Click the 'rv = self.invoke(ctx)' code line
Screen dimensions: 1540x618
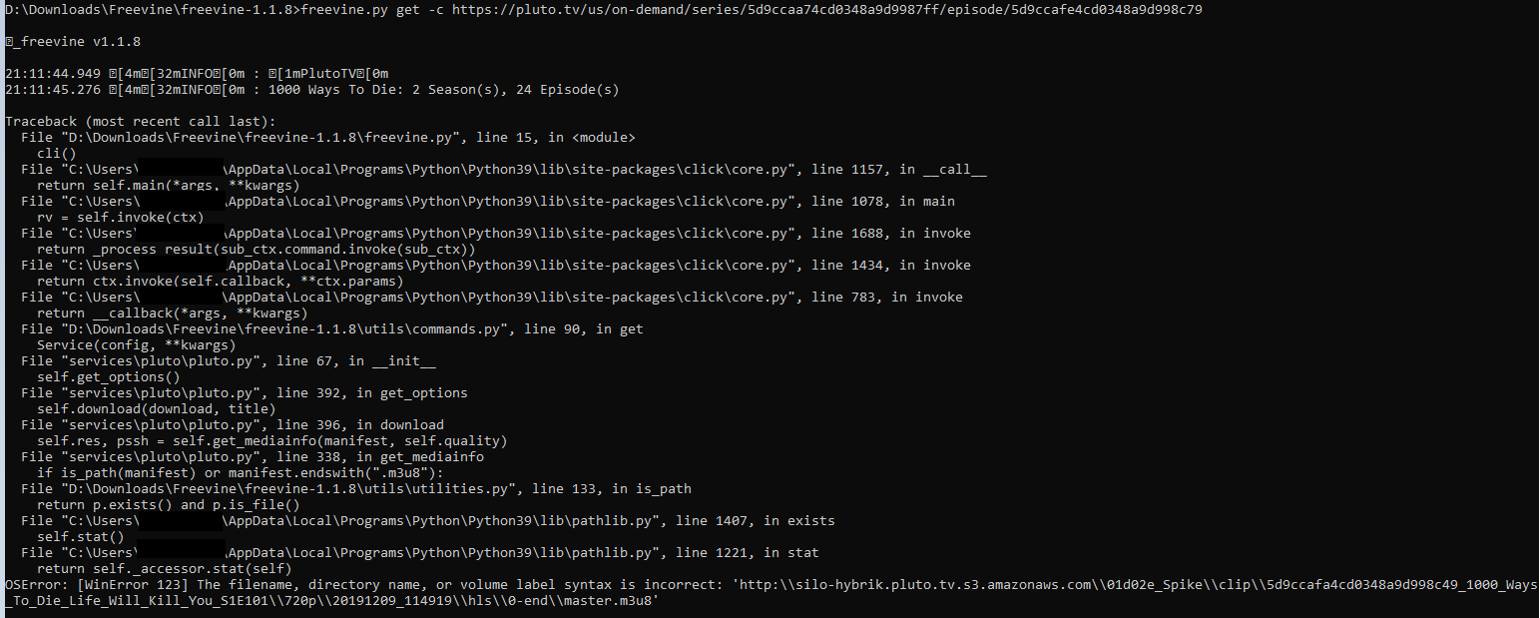coord(120,217)
